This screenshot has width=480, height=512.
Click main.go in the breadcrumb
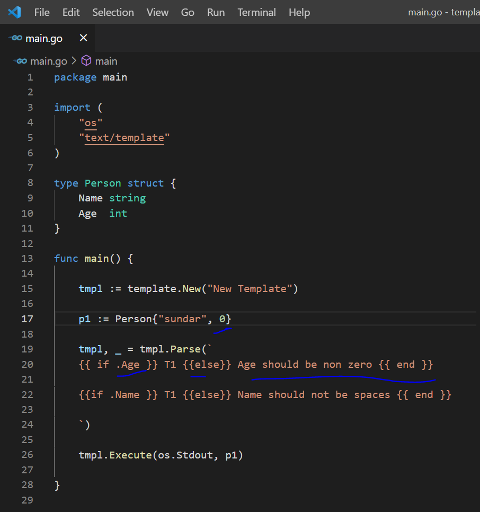coord(48,61)
